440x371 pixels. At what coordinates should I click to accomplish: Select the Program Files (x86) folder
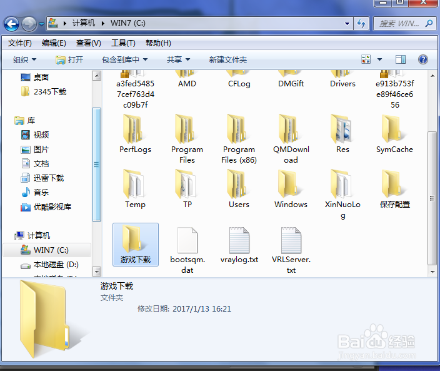(x=239, y=139)
